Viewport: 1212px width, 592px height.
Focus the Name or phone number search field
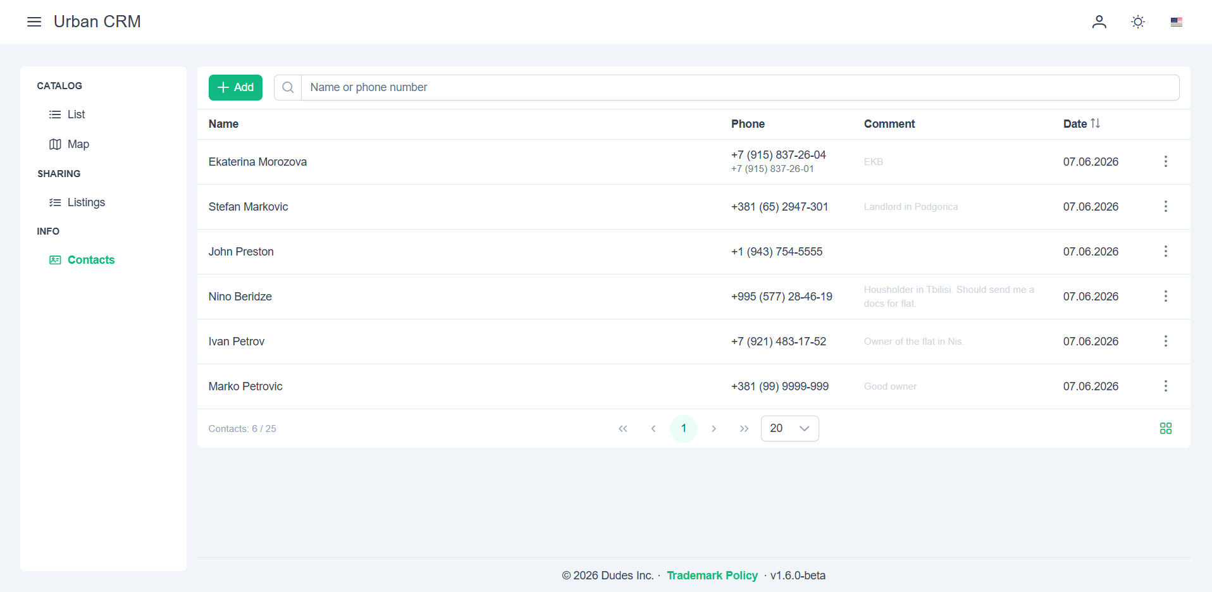point(740,87)
